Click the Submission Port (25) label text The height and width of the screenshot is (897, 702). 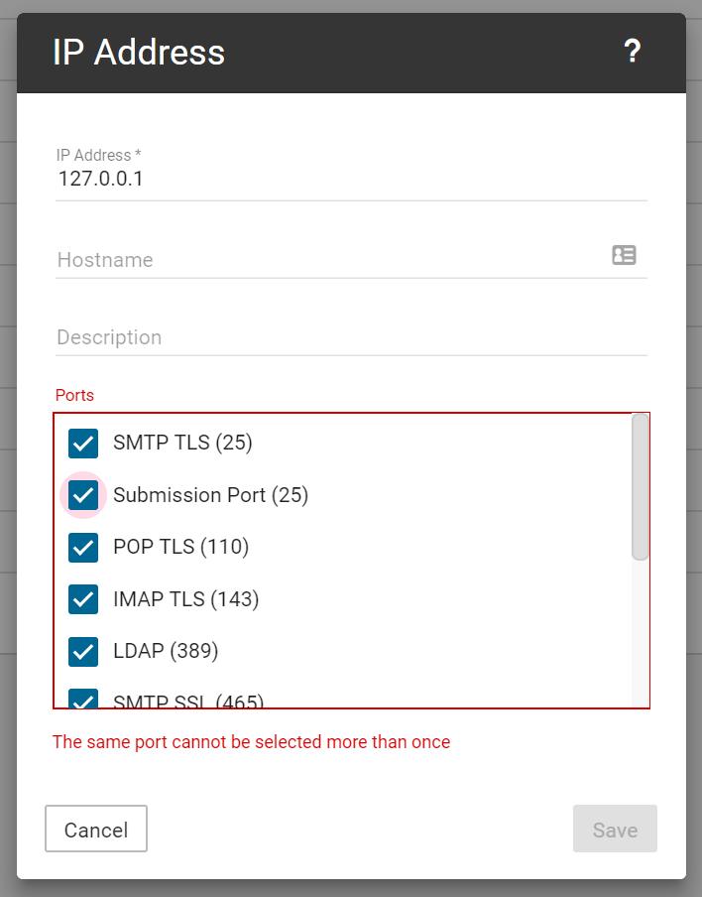coord(210,494)
